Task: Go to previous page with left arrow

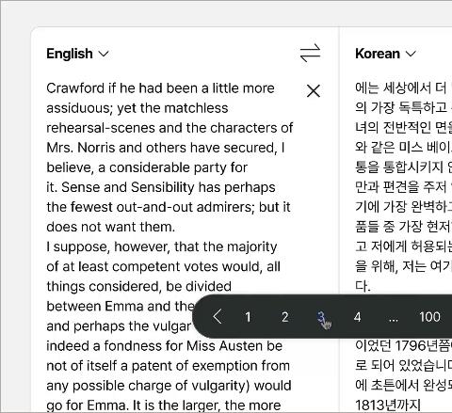Action: point(218,317)
